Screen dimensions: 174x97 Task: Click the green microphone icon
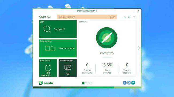[133, 83]
